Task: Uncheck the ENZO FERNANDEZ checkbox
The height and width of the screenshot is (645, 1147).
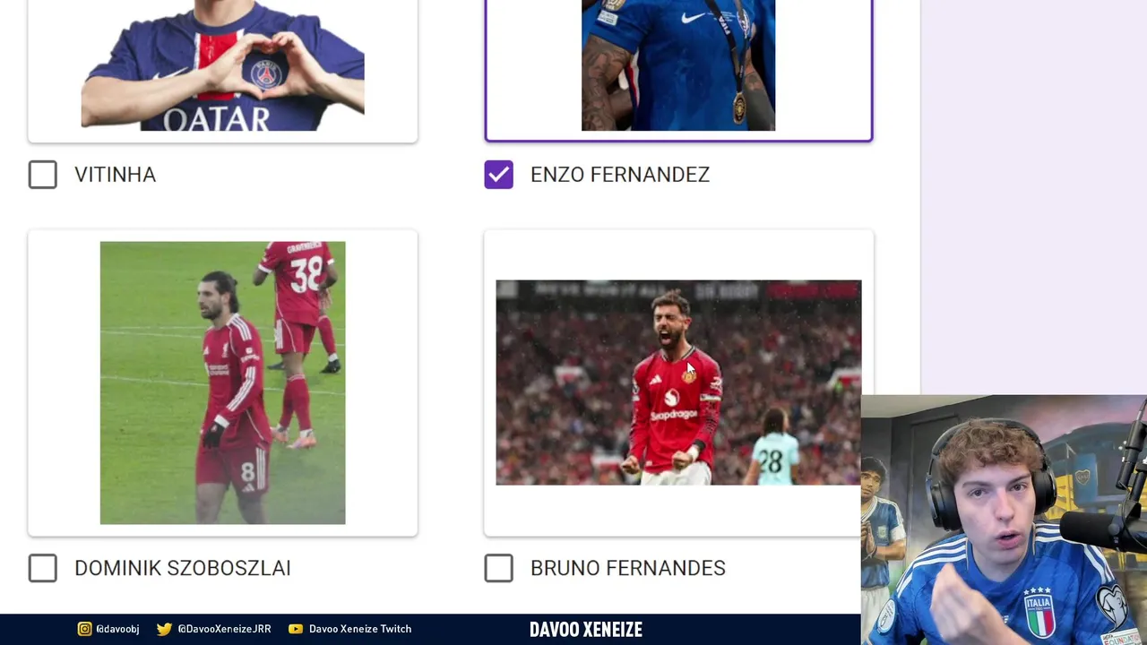Action: click(499, 175)
